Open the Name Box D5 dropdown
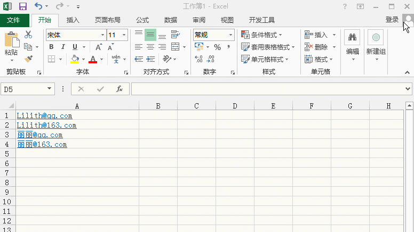This screenshot has width=414, height=232. (49, 89)
